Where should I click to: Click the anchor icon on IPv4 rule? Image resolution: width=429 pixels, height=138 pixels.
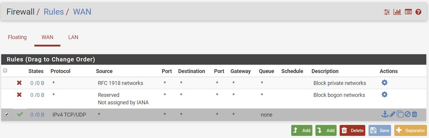tap(385, 114)
